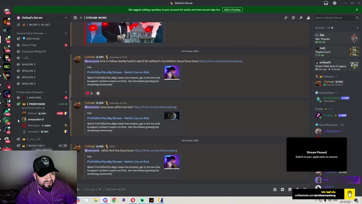Select the PROFESSOR voice channel

coord(42,104)
